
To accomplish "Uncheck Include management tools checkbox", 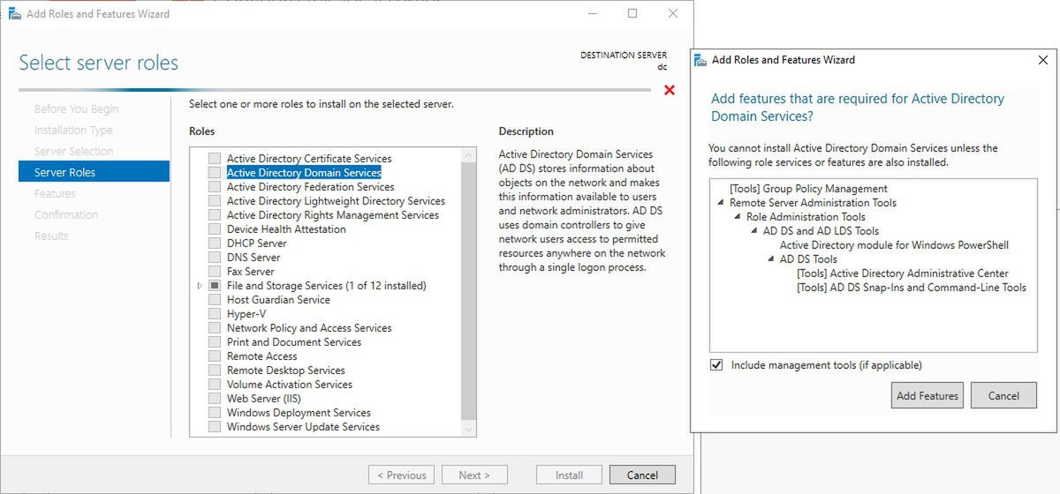I will 716,365.
